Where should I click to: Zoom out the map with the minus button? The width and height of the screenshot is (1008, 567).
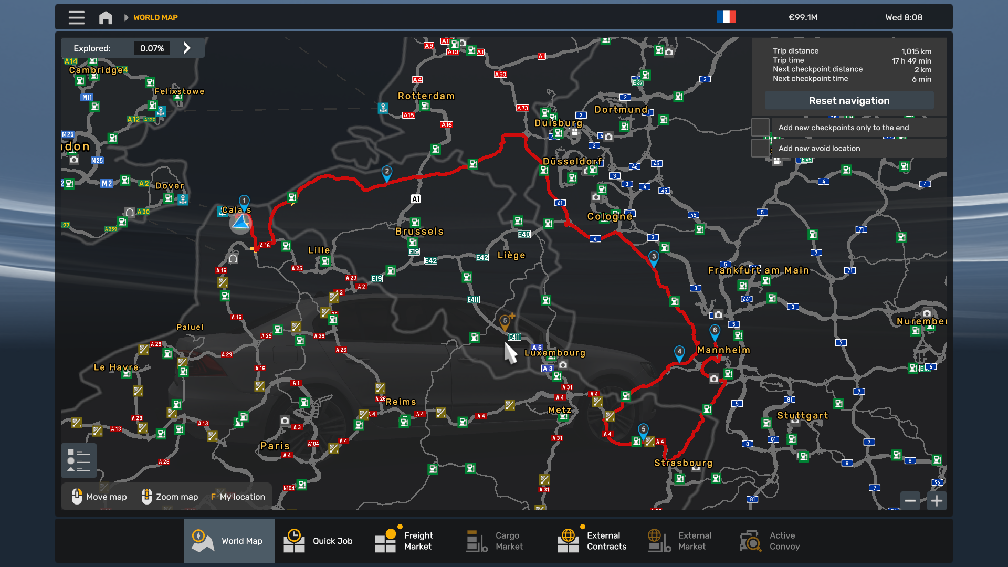[910, 501]
